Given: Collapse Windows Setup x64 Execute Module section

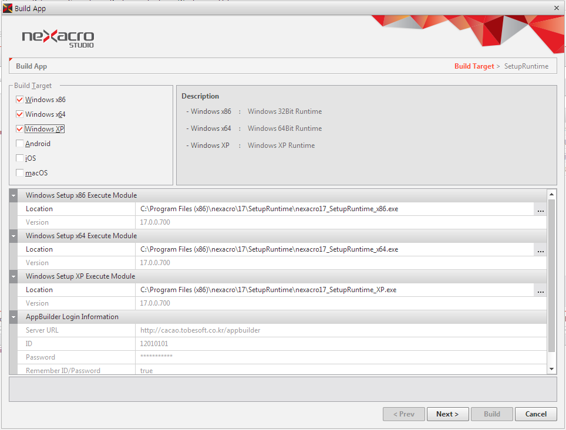Looking at the screenshot, I should click(14, 236).
